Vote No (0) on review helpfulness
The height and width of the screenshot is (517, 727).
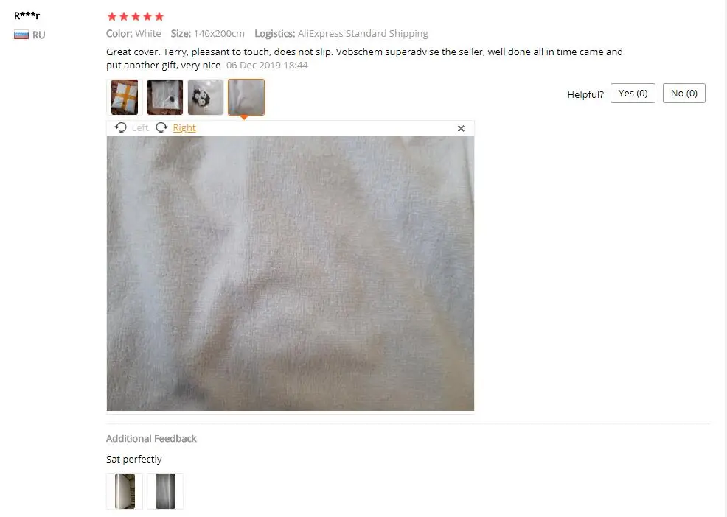coord(684,93)
